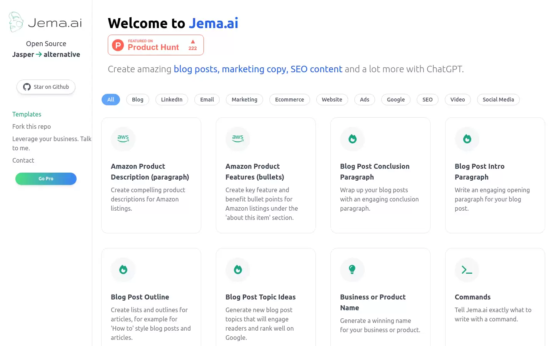The height and width of the screenshot is (346, 554).
Task: Click 'Tell Jema.ai exactly what to write' text
Action: pyautogui.click(x=493, y=314)
